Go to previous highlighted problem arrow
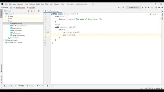Image resolution: width=164 pixels, height=92 pixels. 157,14
